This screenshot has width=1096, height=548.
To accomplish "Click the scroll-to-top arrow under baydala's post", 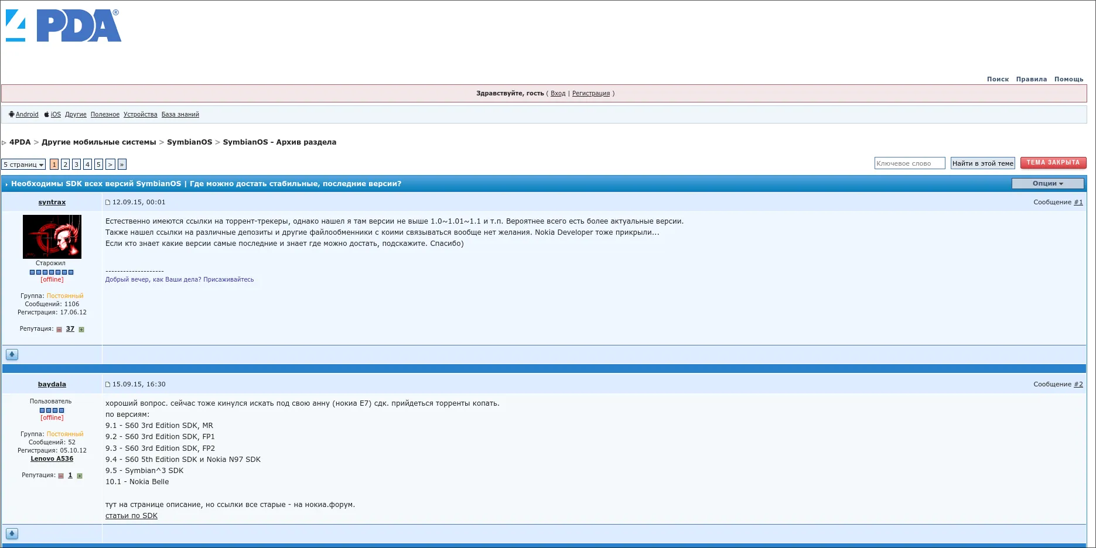I will coord(12,533).
